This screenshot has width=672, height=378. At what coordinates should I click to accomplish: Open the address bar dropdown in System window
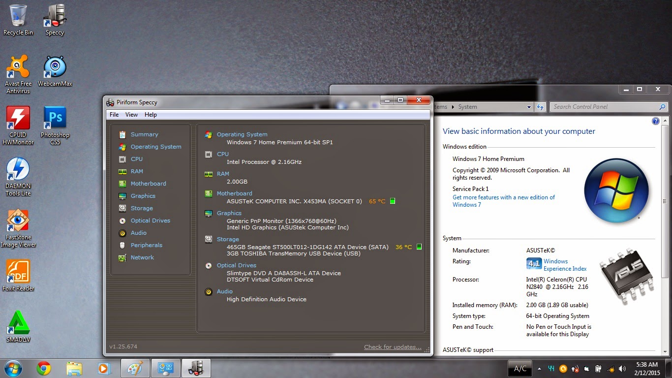pos(529,107)
